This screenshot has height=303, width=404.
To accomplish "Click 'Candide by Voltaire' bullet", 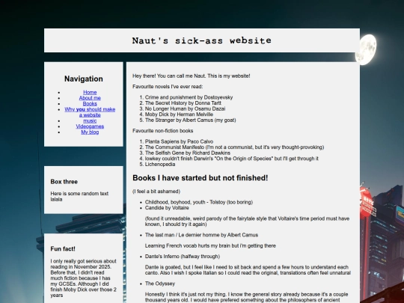I will click(x=167, y=208).
